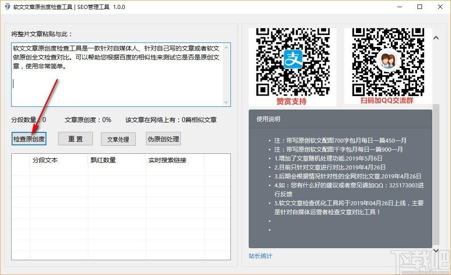
Task: Click the 实时搜索链接 column header
Action: (167, 160)
